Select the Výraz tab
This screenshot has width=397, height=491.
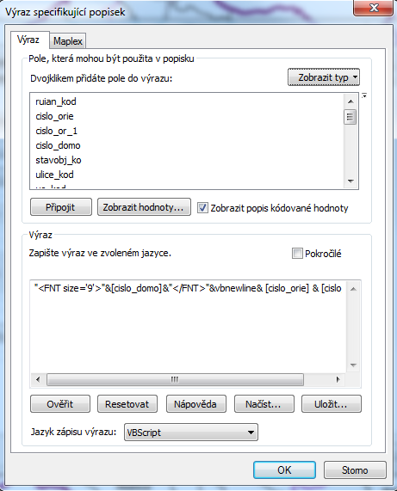click(28, 40)
